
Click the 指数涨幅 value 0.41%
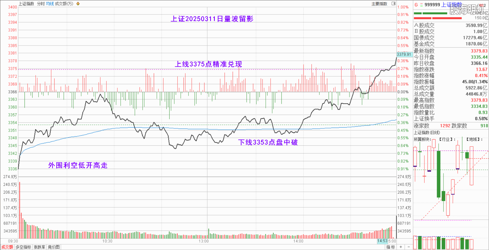click(x=481, y=76)
